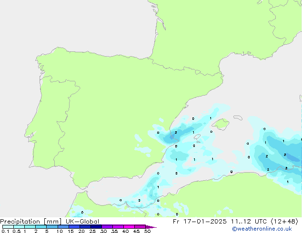The width and height of the screenshot is (302, 233).
Task: Click the 35–40 mm legend swatch
Action: 118,227
